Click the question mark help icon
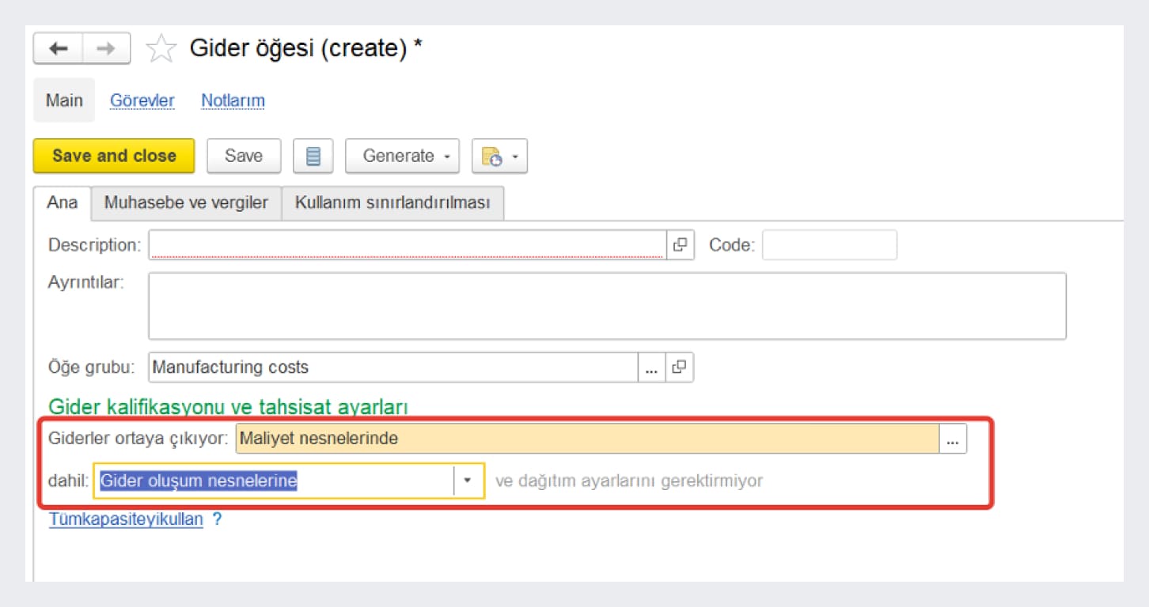Image resolution: width=1149 pixels, height=607 pixels. [217, 519]
